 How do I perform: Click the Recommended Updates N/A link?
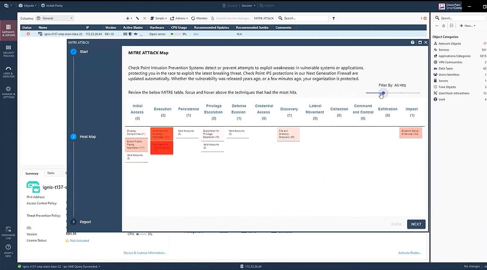196,34
